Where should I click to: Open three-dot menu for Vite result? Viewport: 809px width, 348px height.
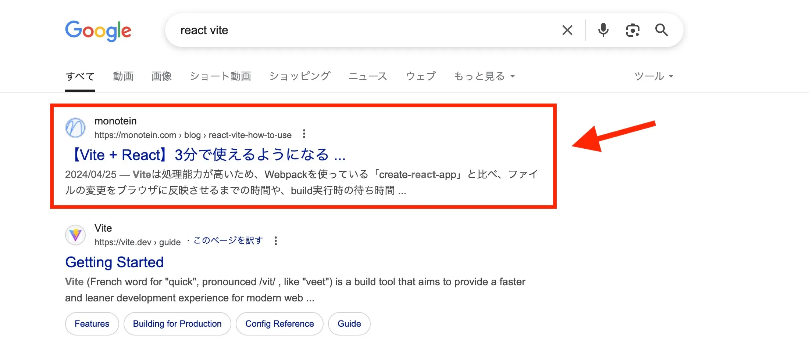click(276, 241)
